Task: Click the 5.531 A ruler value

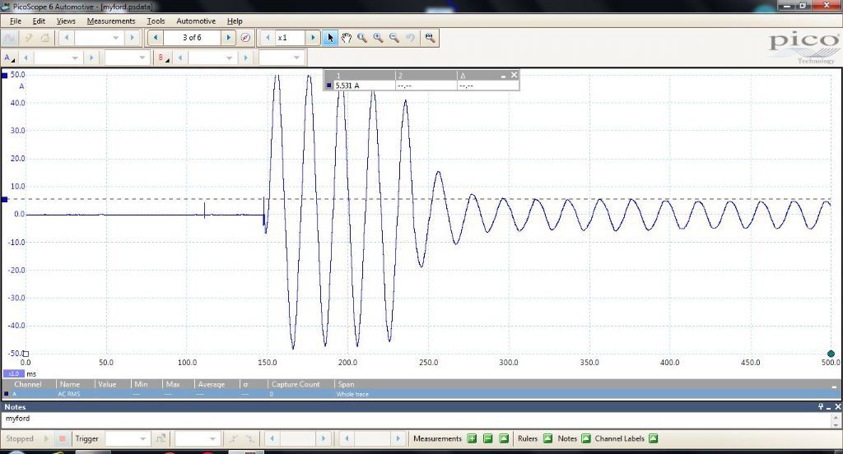Action: pyautogui.click(x=347, y=86)
